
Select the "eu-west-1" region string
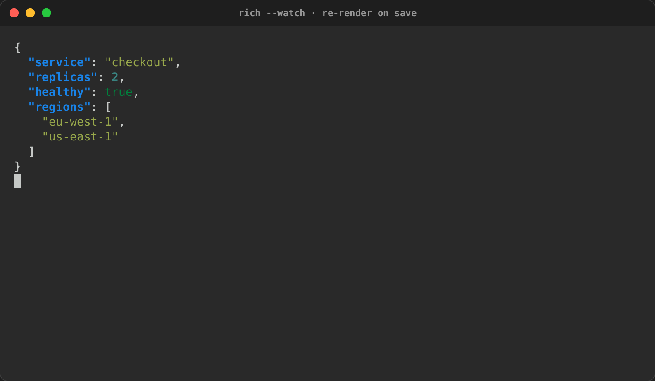[x=80, y=122]
